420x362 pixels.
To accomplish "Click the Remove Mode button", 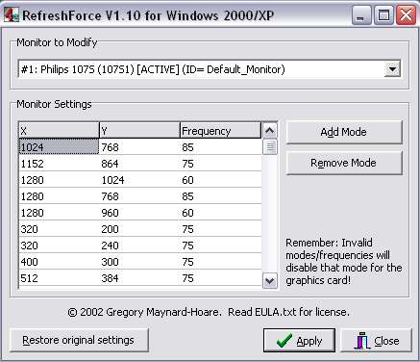I will coord(344,163).
